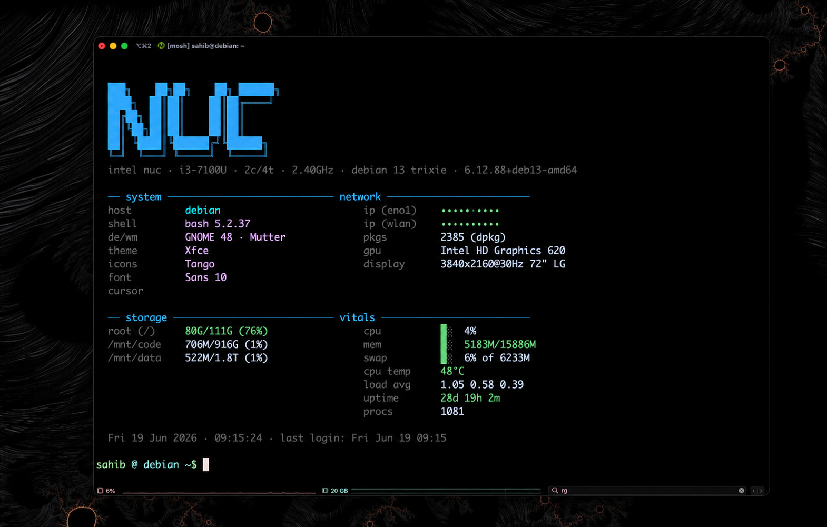Click procs count '1081'

pyautogui.click(x=452, y=412)
